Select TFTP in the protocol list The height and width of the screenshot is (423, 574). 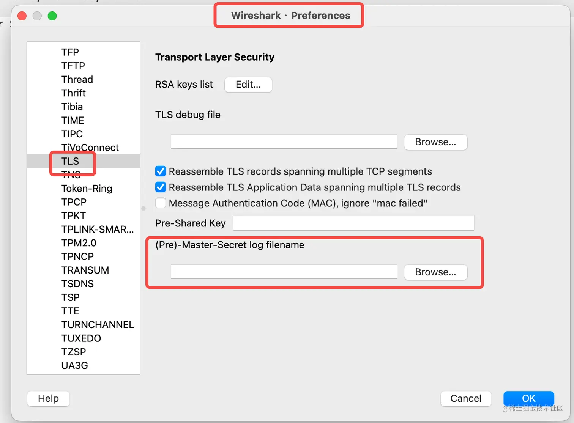tap(84, 66)
